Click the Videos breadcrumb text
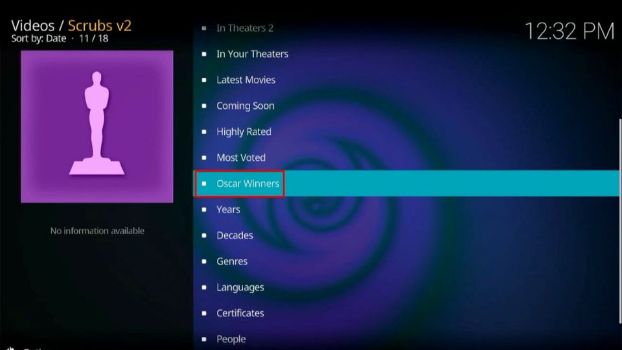Viewport: 622px width, 350px height. (x=33, y=25)
